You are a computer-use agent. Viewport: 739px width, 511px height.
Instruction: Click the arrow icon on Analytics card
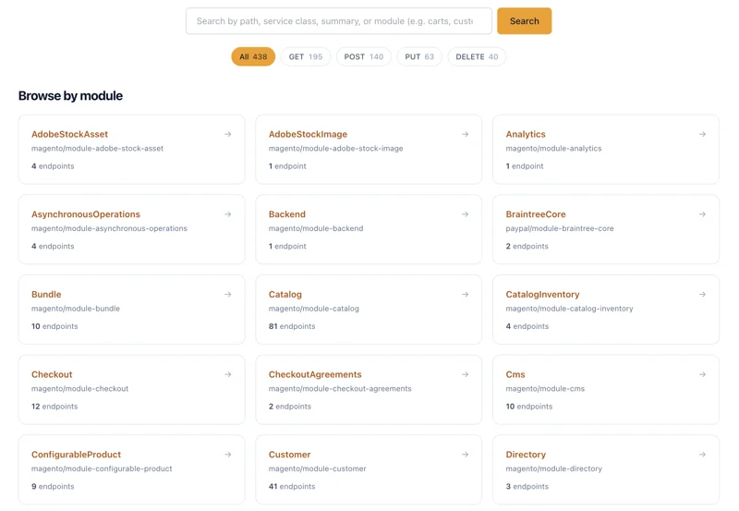click(x=702, y=134)
